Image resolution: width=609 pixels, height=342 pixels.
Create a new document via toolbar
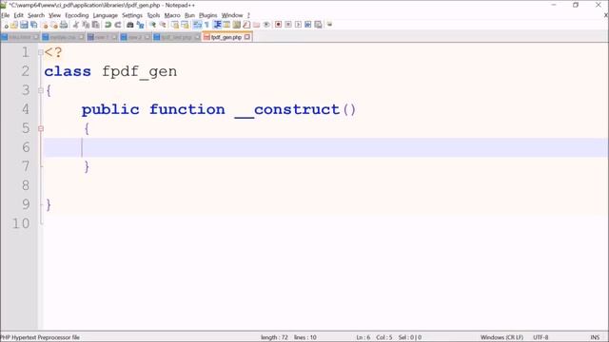6,25
